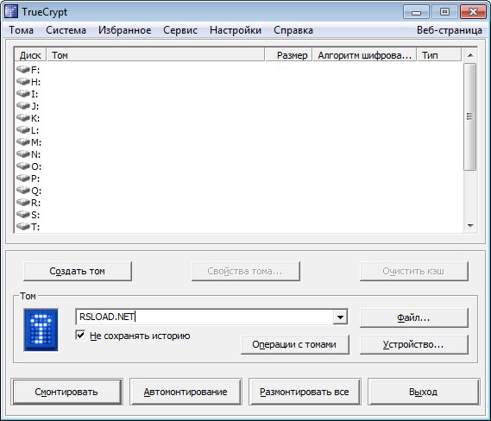Click the blue TrueCrypt volume logo

click(x=41, y=330)
